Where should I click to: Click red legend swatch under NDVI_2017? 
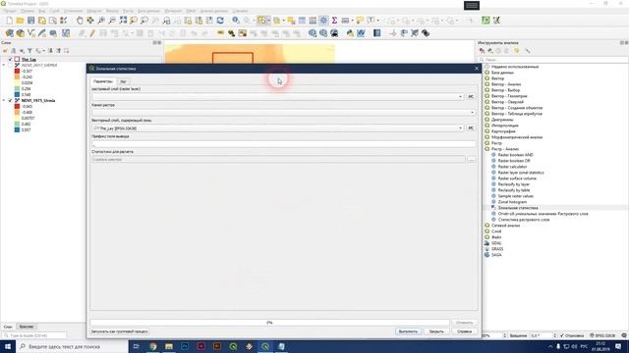17,71
